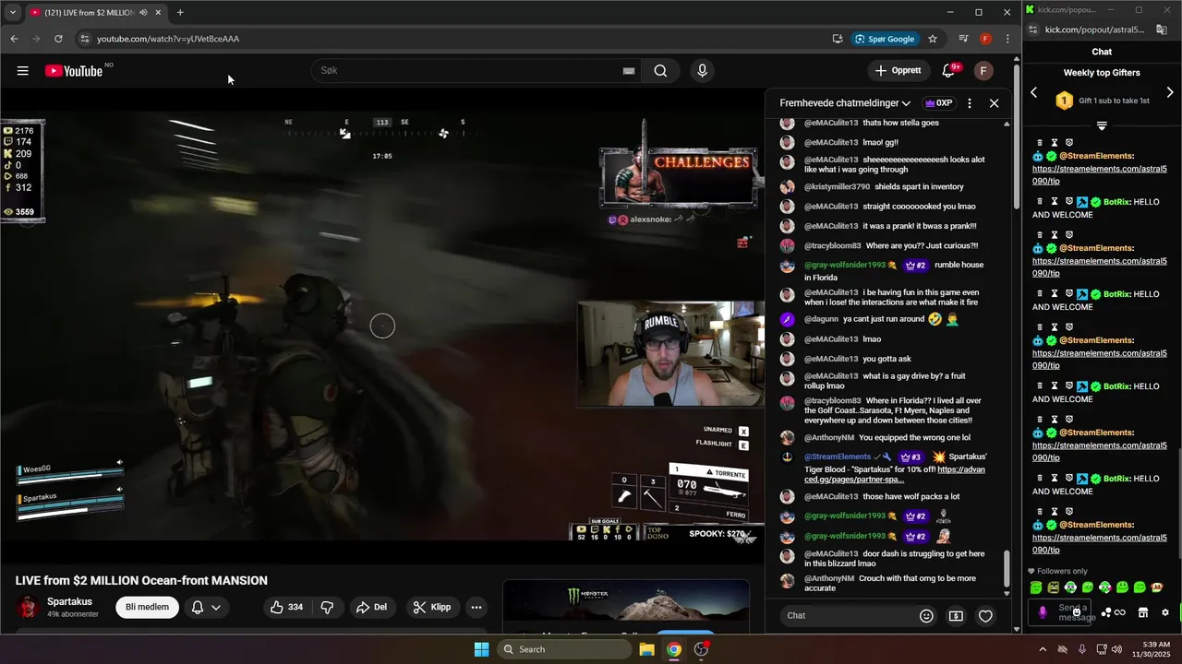Open site settings icon in Kick address bar

[1033, 30]
